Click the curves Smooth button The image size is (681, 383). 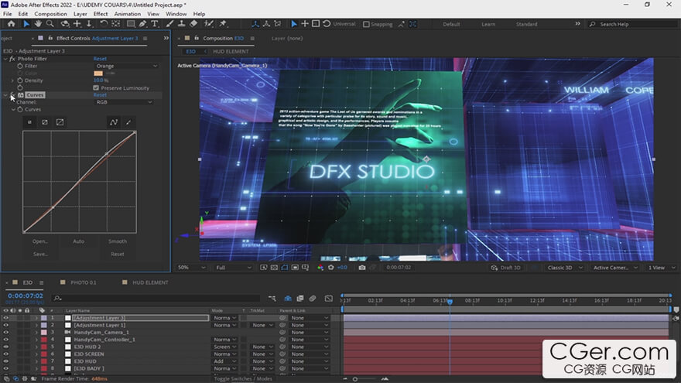coord(118,241)
